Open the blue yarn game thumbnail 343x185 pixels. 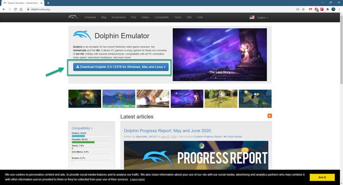point(119,99)
